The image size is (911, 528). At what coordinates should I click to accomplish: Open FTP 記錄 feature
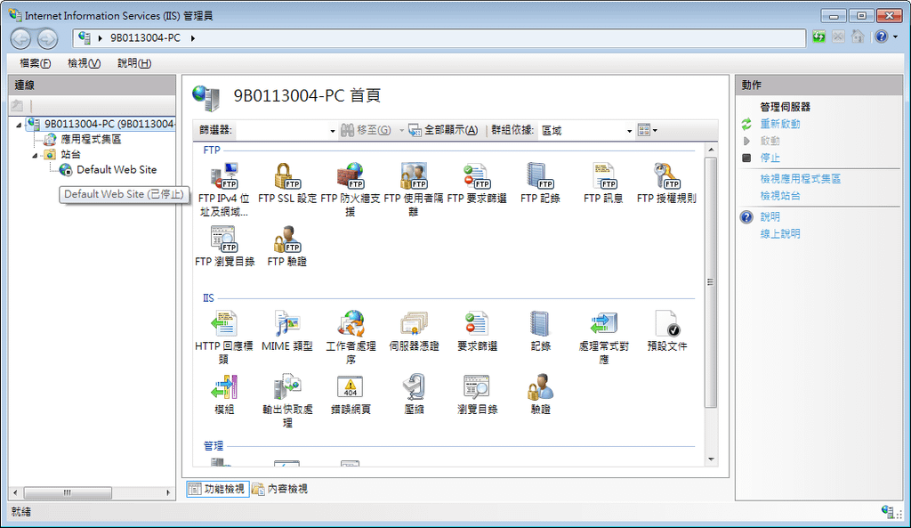point(540,183)
